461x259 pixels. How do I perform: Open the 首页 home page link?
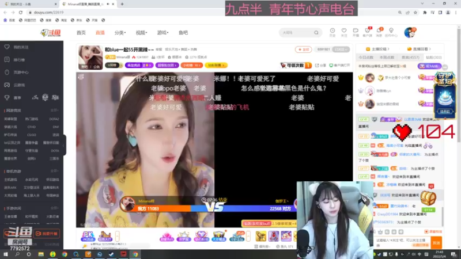(x=81, y=33)
